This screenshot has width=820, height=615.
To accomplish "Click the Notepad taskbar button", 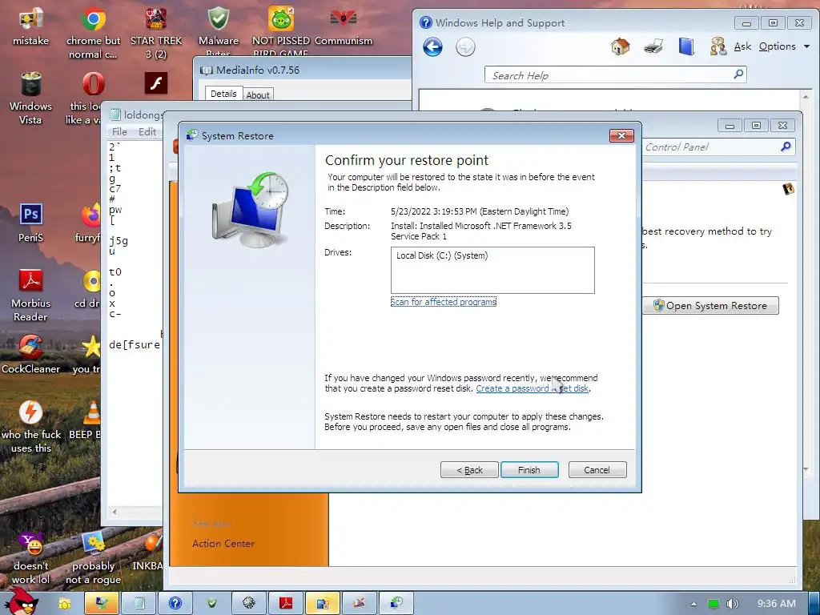I will tap(139, 603).
